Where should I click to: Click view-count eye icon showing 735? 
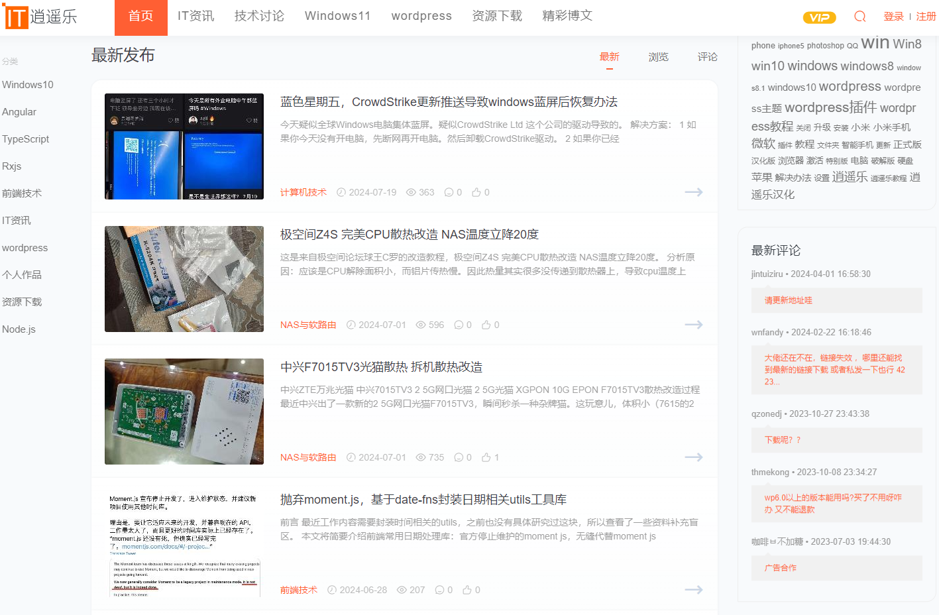click(x=421, y=457)
